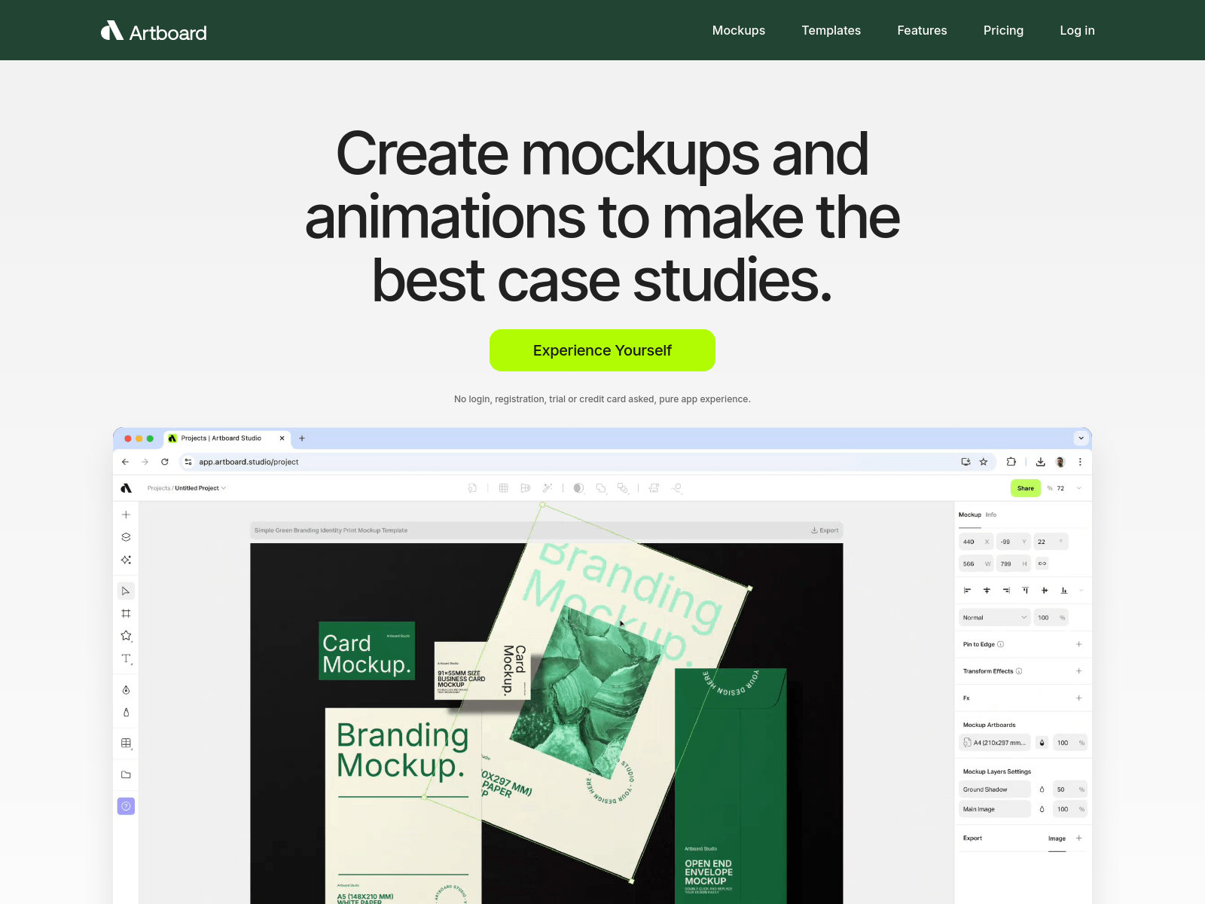Open the A4 (210x297 mm) artboard dropdown

tap(994, 743)
